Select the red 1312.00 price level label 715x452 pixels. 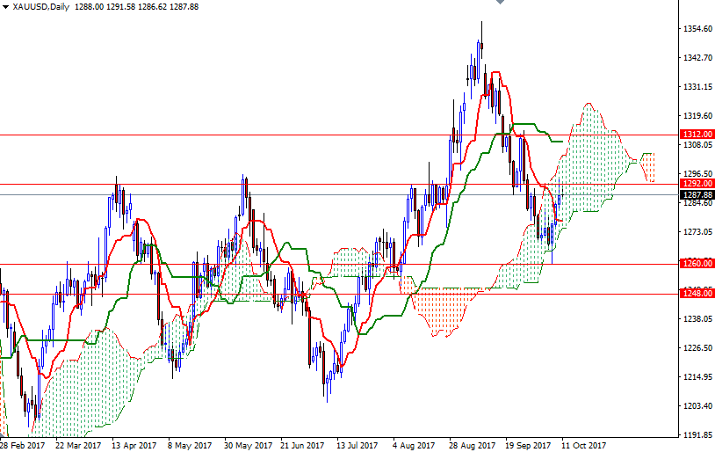tap(697, 135)
